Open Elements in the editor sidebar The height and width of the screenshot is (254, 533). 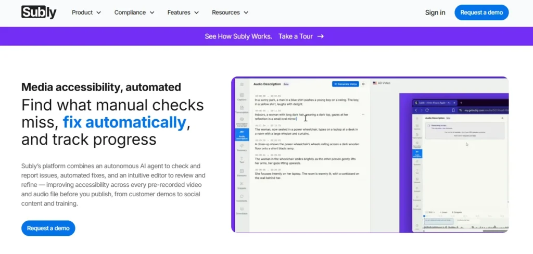click(x=242, y=173)
